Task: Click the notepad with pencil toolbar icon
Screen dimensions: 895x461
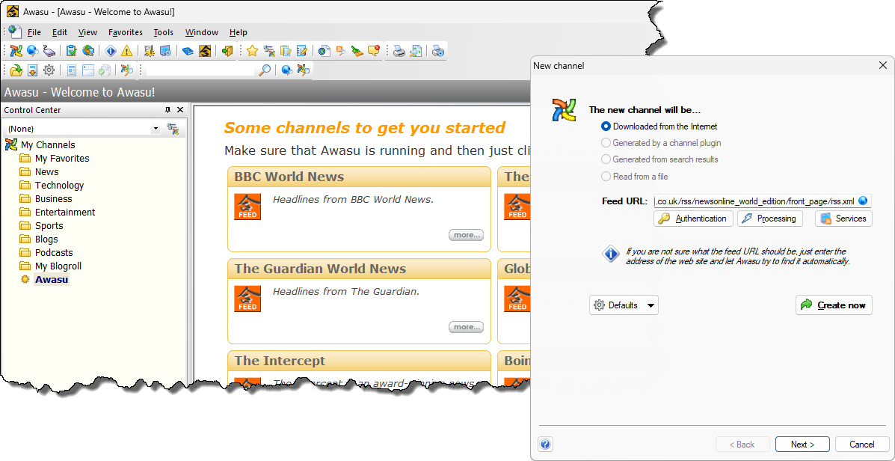Action: pos(302,51)
